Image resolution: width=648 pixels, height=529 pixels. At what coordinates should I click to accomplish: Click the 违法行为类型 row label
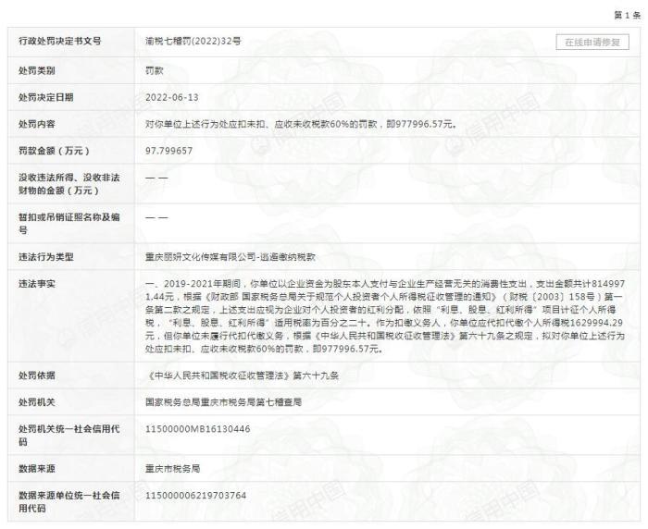tap(46, 258)
